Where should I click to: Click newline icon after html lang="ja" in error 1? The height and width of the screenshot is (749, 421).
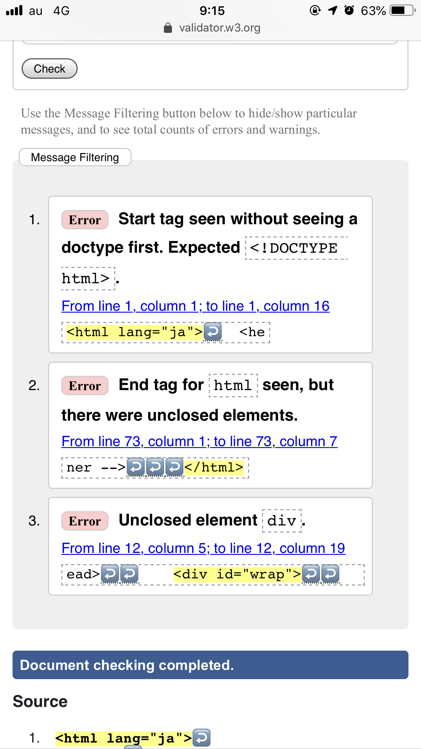pyautogui.click(x=213, y=331)
